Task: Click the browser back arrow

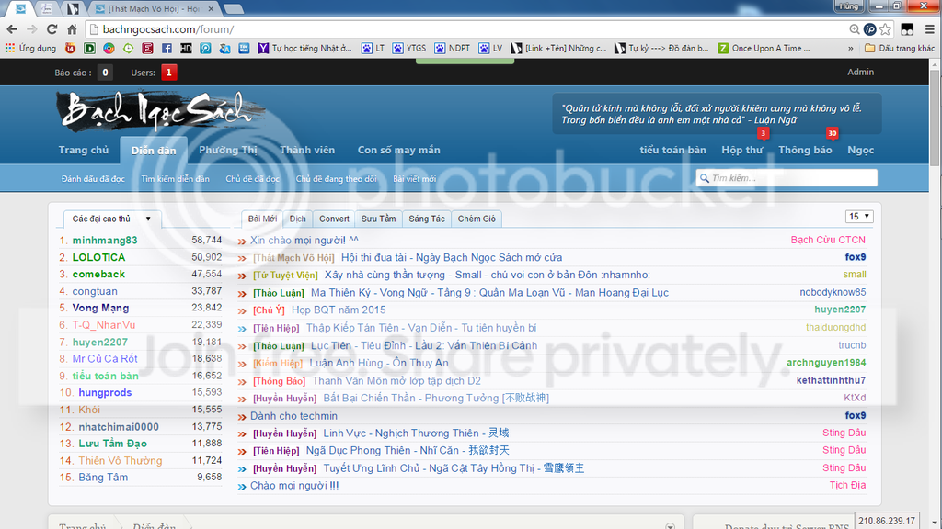Action: pos(12,29)
